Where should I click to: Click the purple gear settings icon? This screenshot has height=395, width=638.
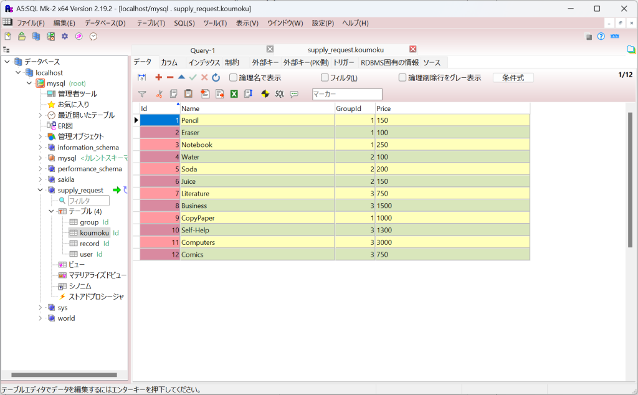click(x=65, y=37)
